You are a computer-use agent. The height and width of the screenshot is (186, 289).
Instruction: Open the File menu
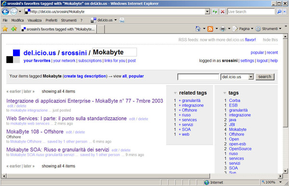point(5,20)
